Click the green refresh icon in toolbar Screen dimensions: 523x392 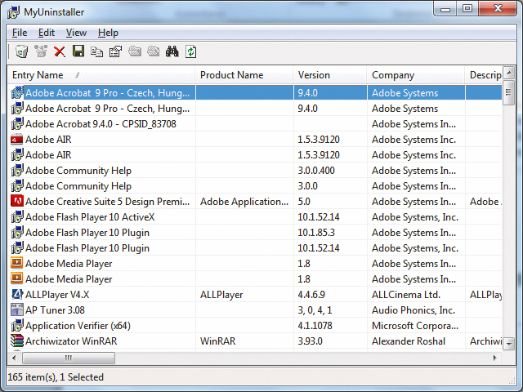[190, 51]
